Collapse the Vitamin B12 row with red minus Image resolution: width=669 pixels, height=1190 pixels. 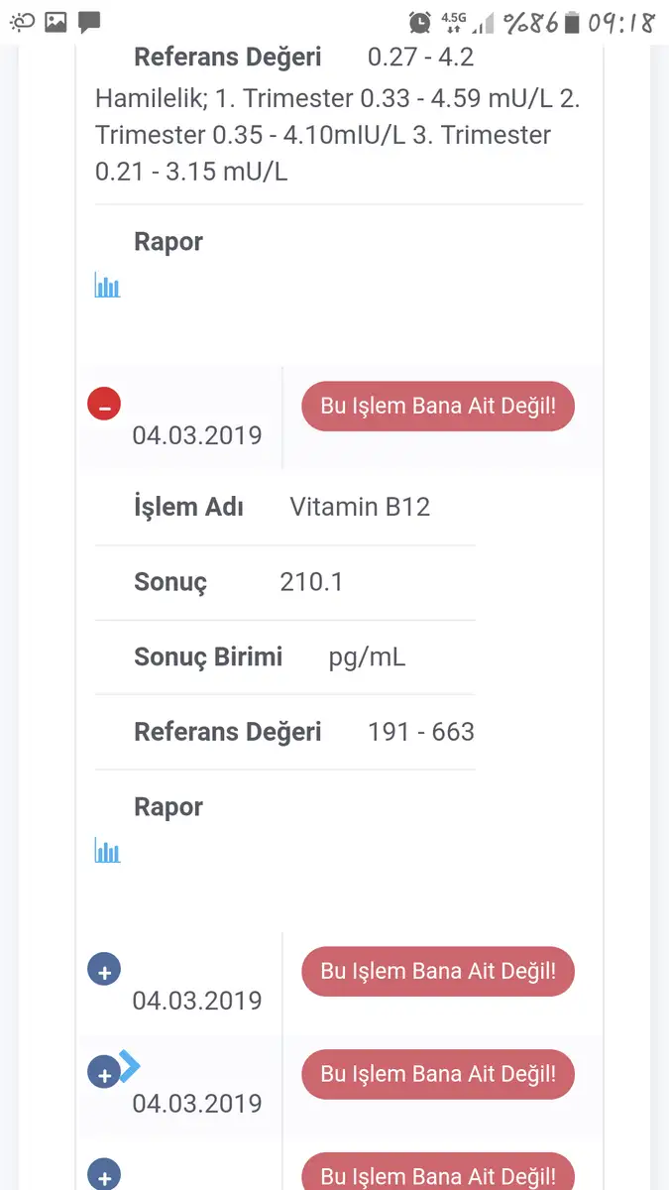click(x=104, y=405)
